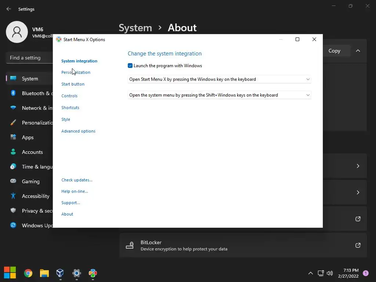Open VirtualBox from the taskbar

pos(60,273)
